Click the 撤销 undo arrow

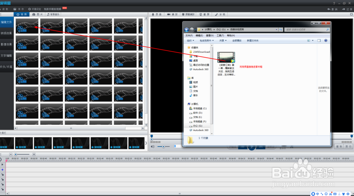[329, 9]
